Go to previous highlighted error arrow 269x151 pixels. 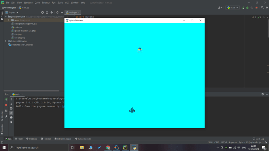click(264, 17)
